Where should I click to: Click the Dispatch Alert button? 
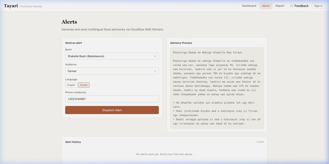point(112,110)
